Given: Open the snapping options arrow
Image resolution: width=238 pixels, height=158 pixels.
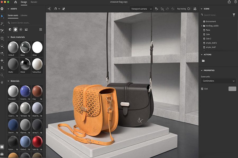Looking at the screenshot, I should tap(59, 9).
